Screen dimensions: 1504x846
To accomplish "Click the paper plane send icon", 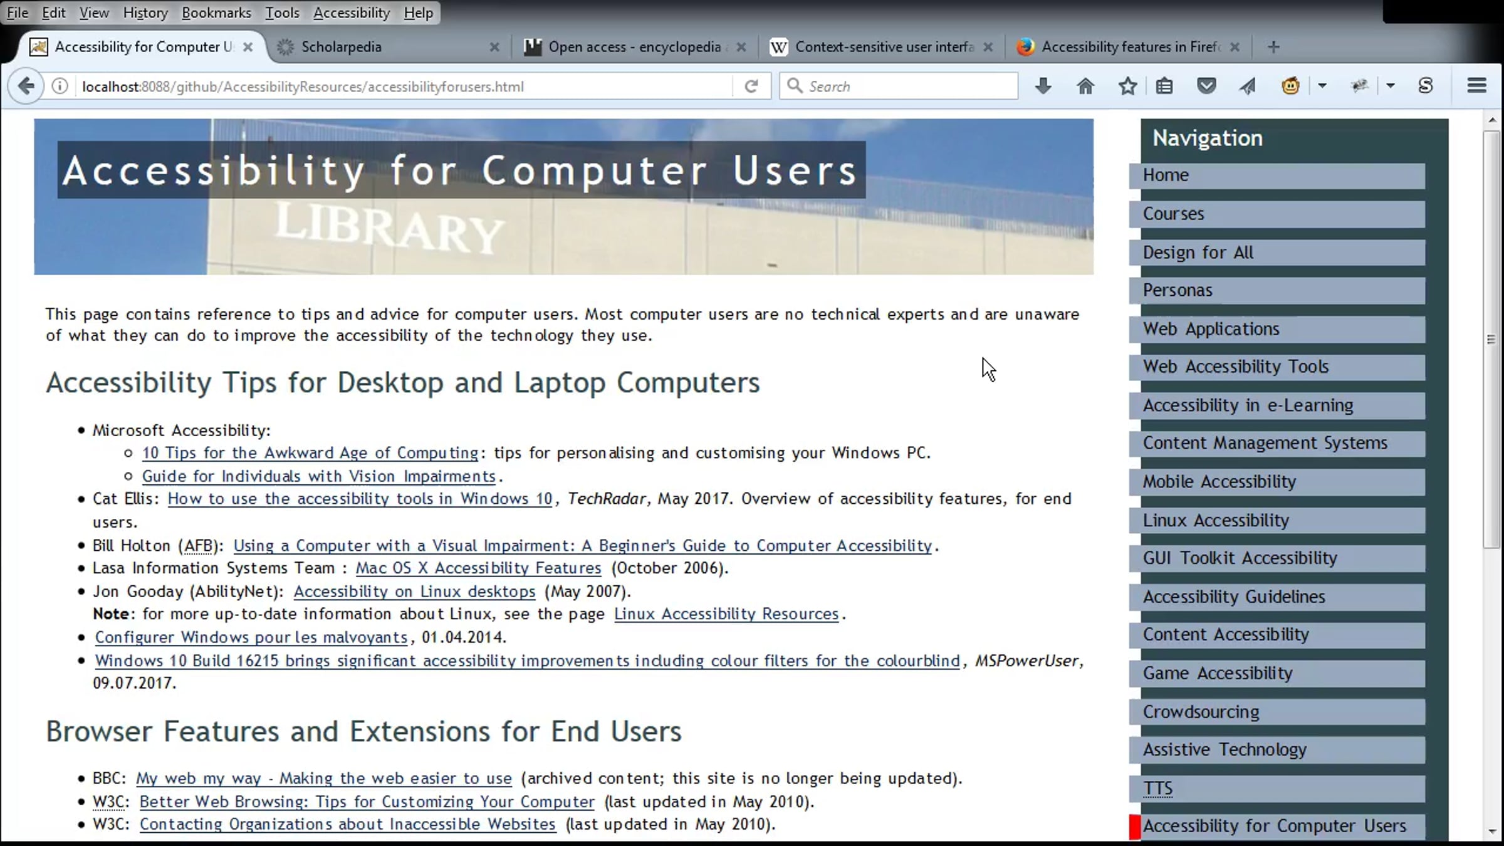I will [1248, 86].
